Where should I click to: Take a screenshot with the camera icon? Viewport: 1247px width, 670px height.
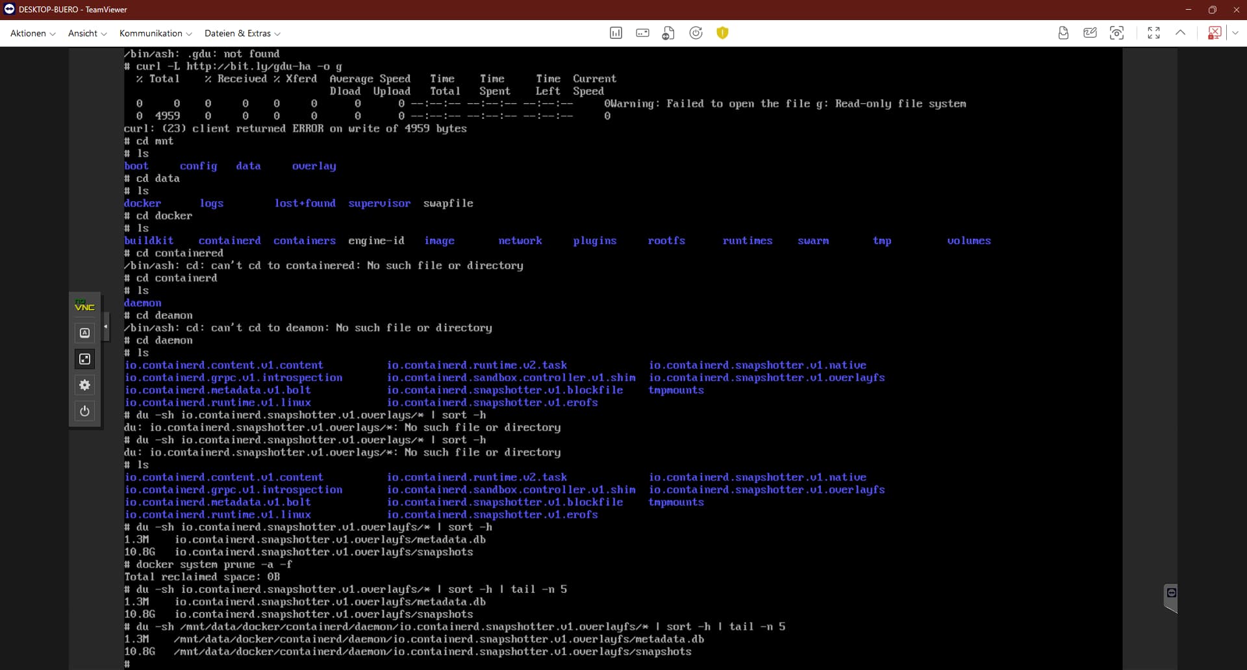[1116, 33]
